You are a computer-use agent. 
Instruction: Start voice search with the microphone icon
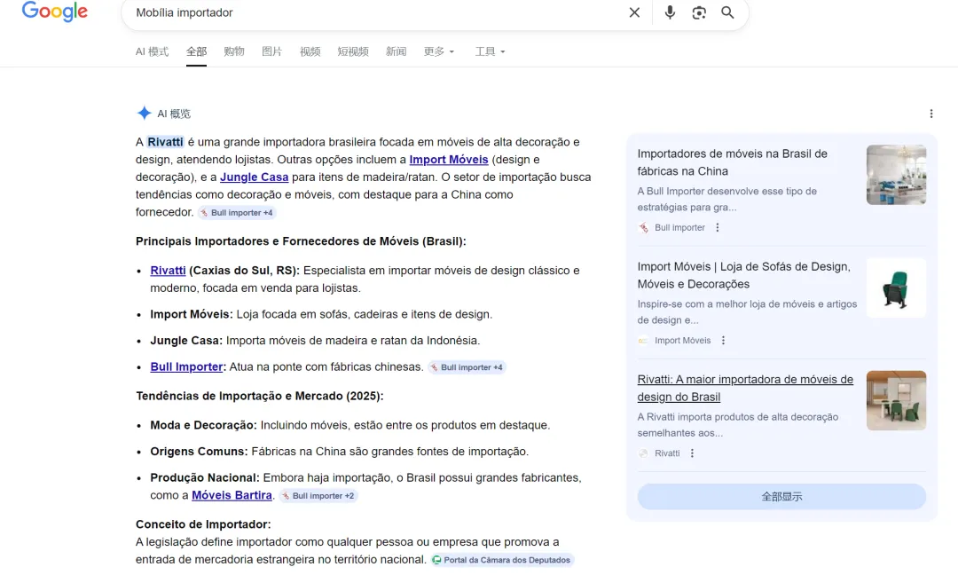tap(670, 12)
